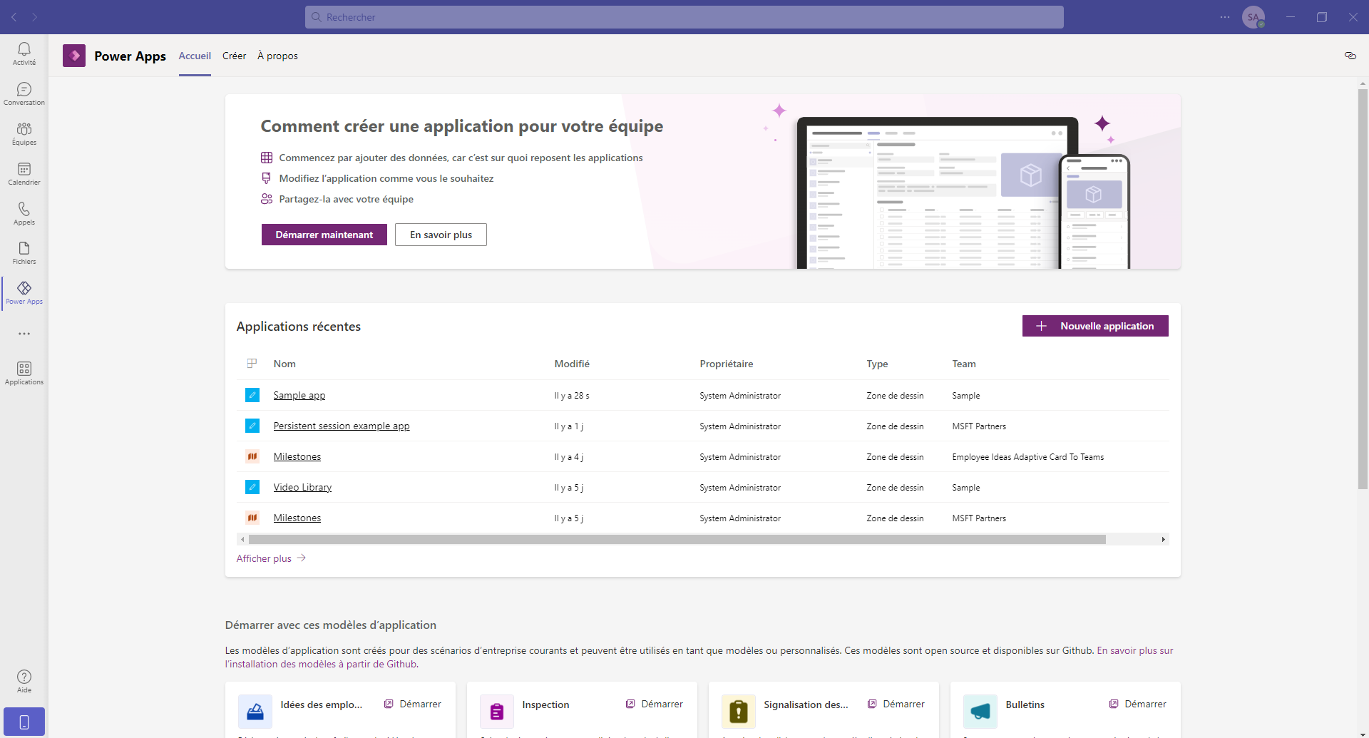The image size is (1369, 738).
Task: Switch to the Accueil tab
Action: coord(195,56)
